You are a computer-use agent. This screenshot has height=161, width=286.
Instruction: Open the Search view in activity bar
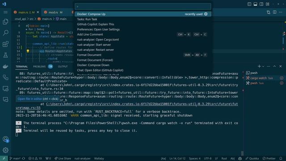coord(5,33)
